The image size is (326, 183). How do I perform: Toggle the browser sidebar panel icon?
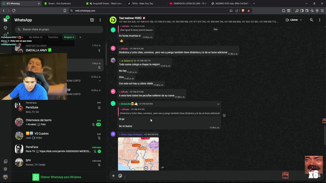pyautogui.click(x=302, y=11)
